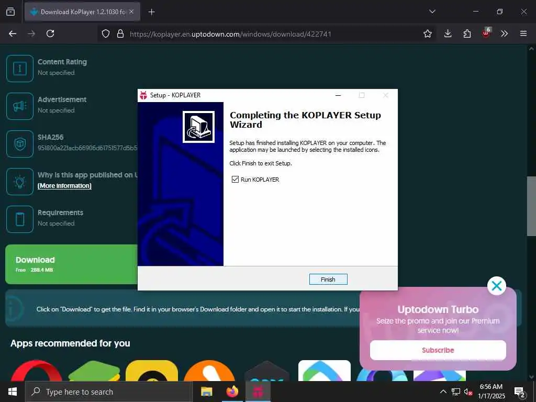Open the Firefox View icon
This screenshot has width=536, height=402.
[x=10, y=12]
